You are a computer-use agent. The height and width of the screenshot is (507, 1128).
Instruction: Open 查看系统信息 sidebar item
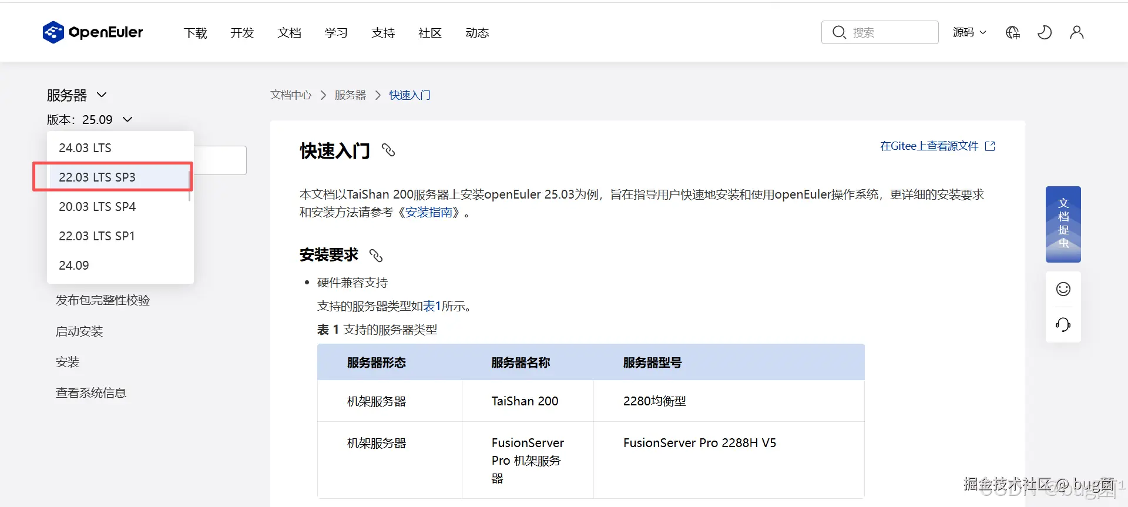tap(91, 393)
